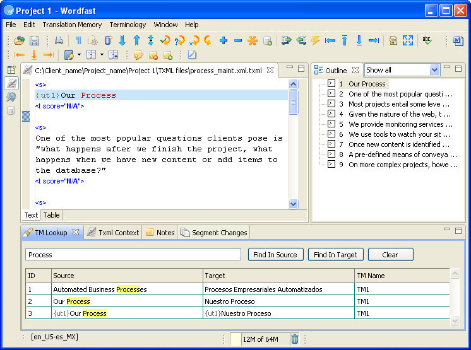471x350 pixels.
Task: Click the blue right arrow with bar icon
Action: pos(374,40)
